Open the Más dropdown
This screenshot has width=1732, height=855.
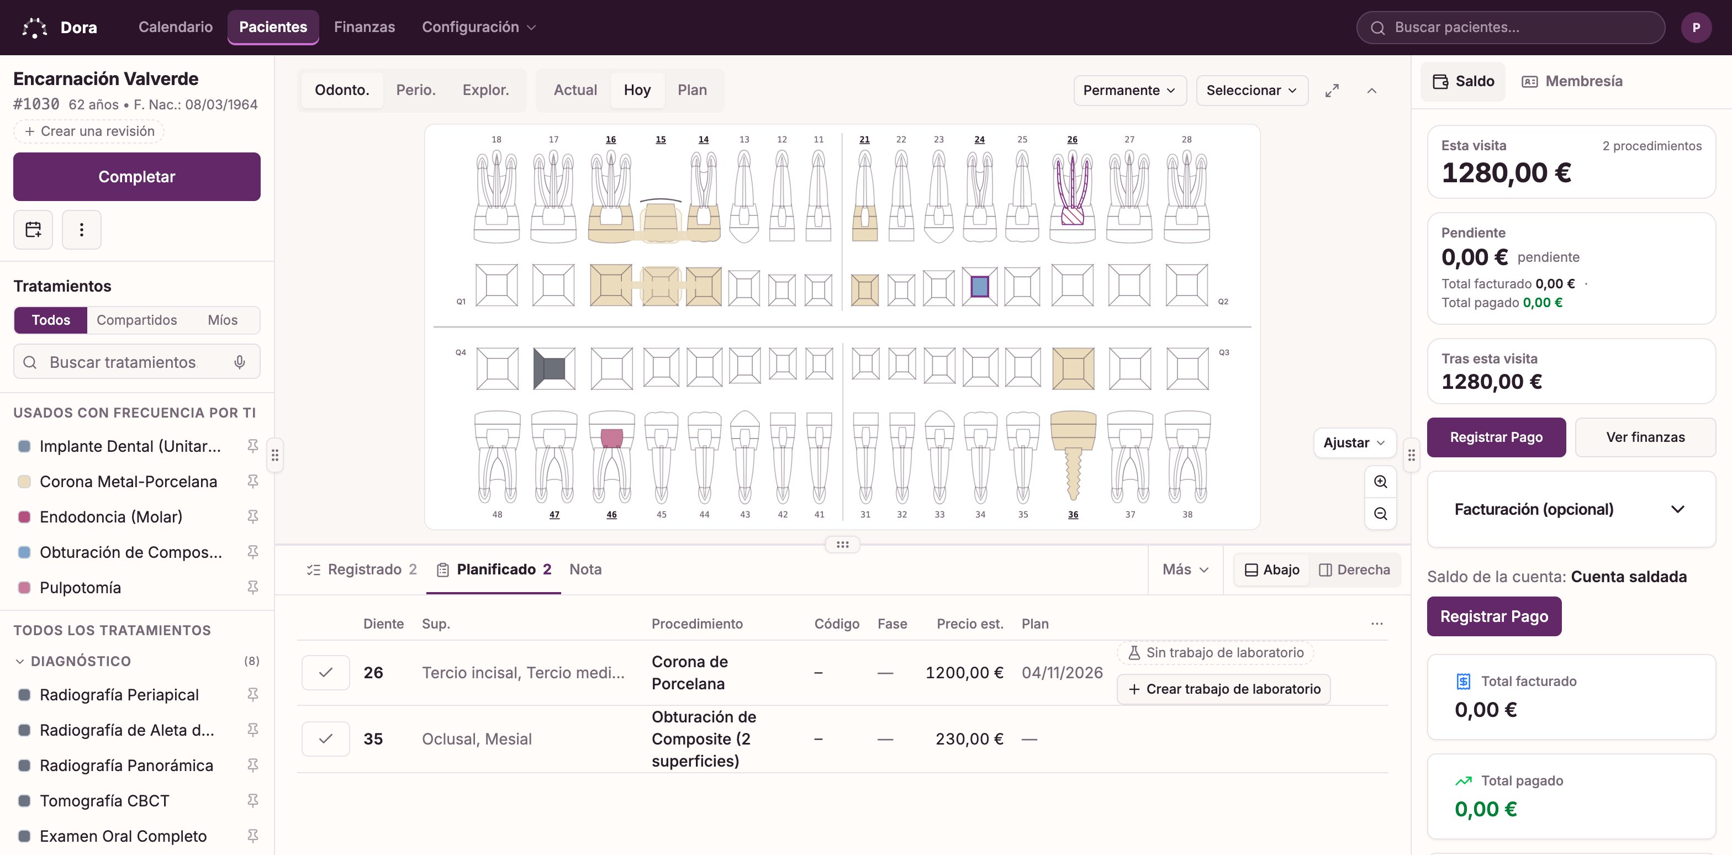pyautogui.click(x=1185, y=569)
